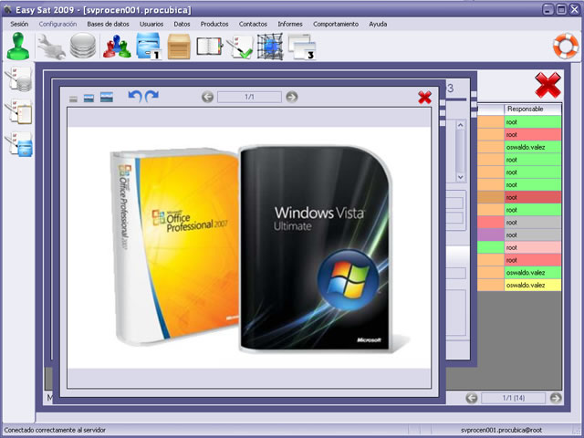The image size is (584, 438).
Task: Open the databases stack icon
Action: coord(83,46)
